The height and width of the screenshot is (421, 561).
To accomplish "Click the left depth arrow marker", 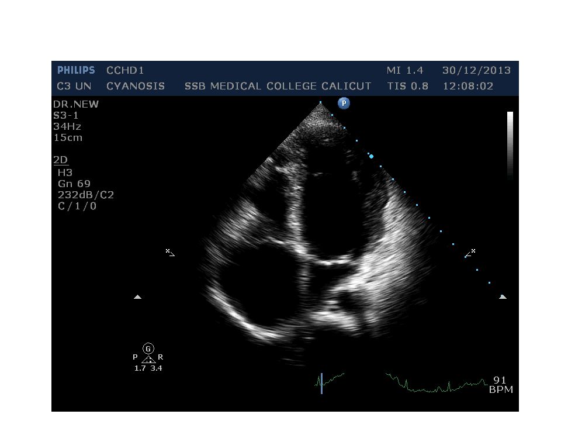I will pyautogui.click(x=170, y=253).
